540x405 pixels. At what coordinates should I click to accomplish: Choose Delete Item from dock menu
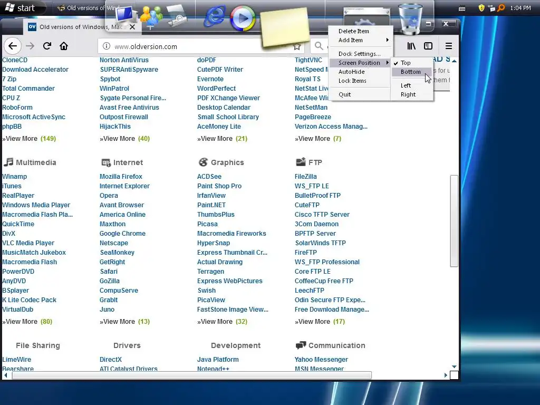354,31
